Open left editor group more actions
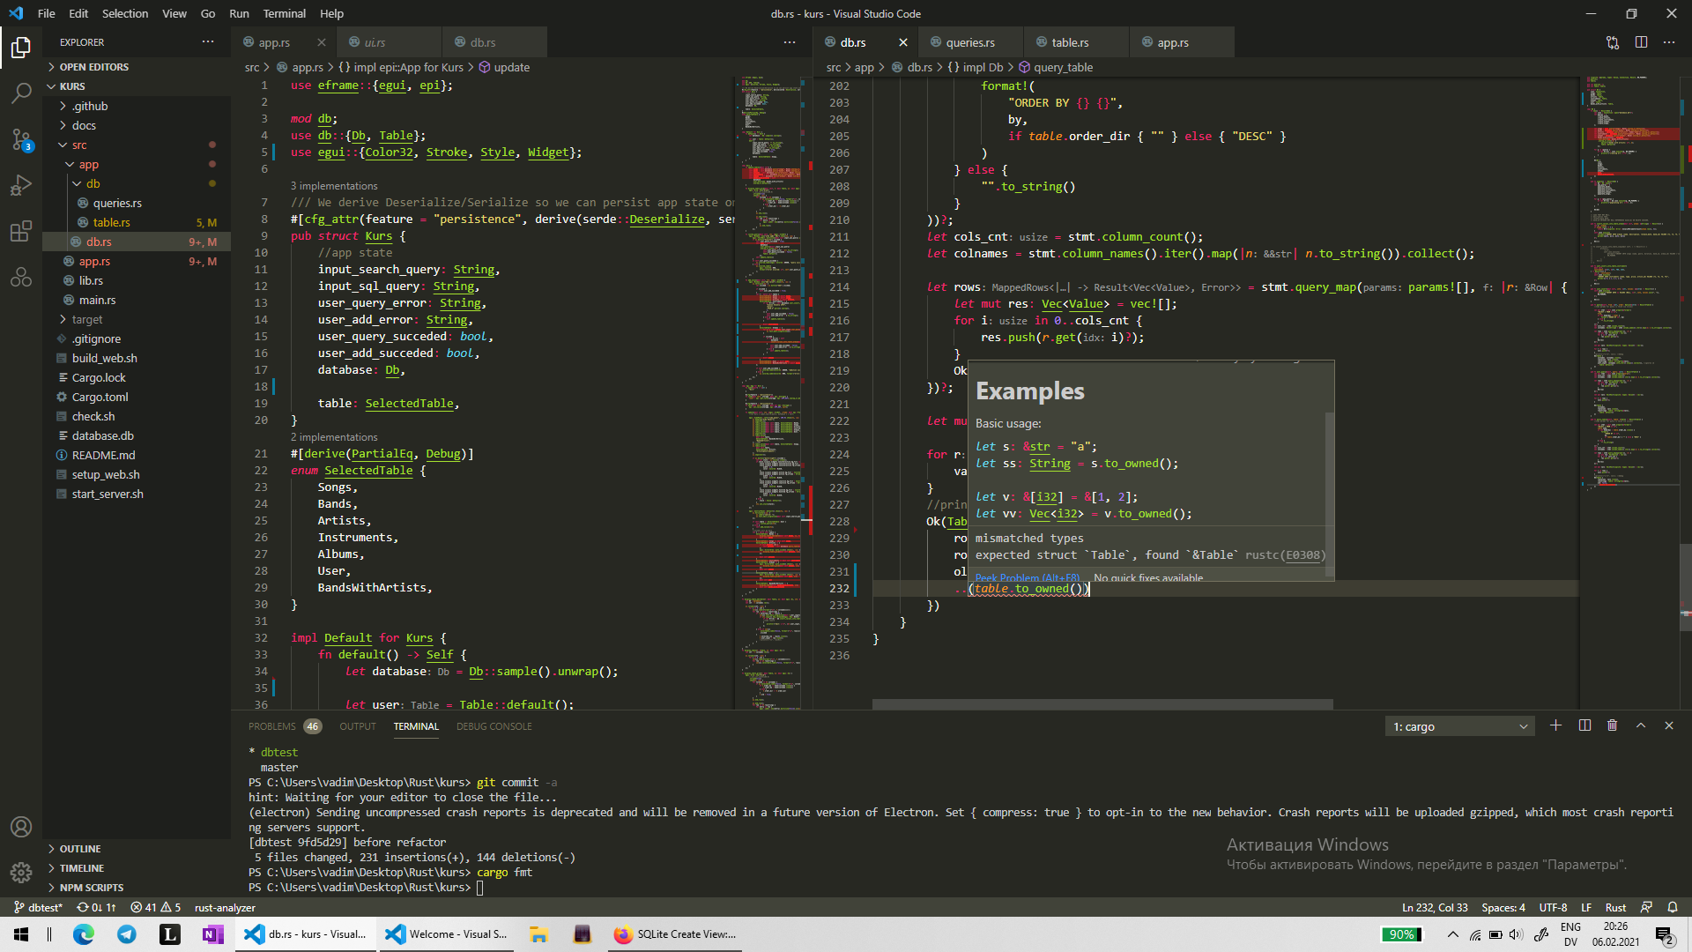 [790, 42]
